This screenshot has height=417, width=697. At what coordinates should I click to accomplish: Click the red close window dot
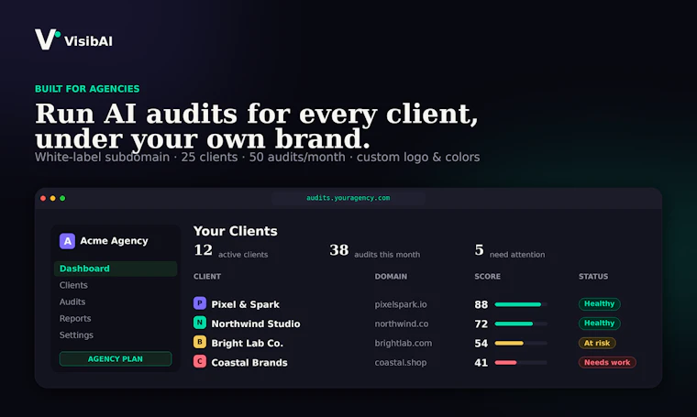[x=43, y=198]
